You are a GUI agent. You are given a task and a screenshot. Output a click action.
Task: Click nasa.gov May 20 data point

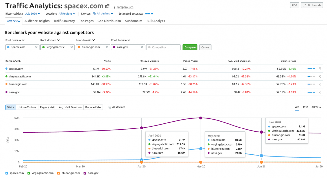point(201,118)
